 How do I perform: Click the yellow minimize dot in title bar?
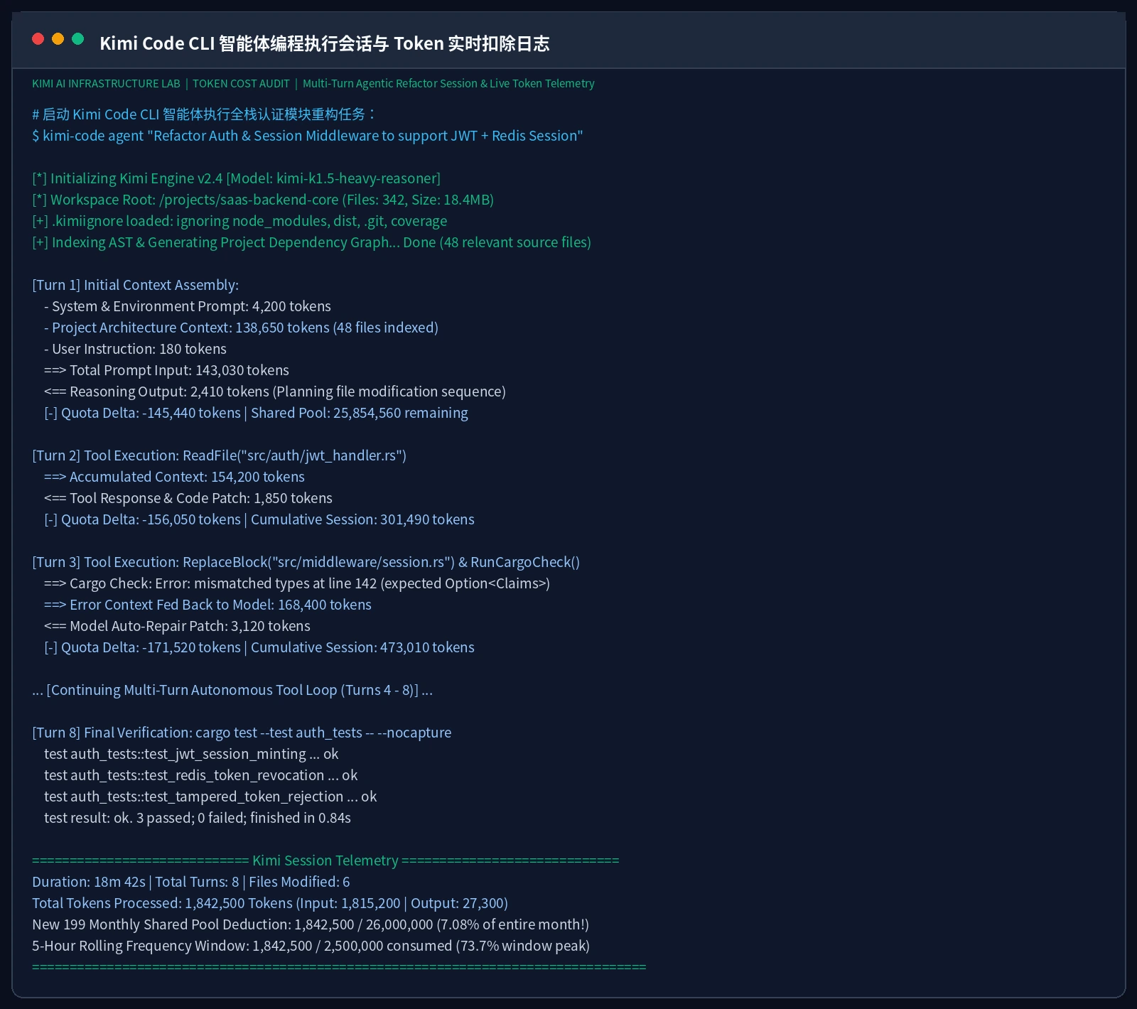point(58,39)
